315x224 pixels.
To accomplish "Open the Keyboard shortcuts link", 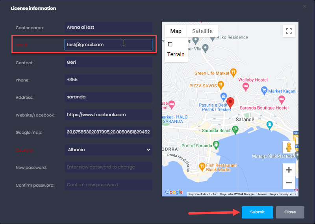I will tap(202, 194).
